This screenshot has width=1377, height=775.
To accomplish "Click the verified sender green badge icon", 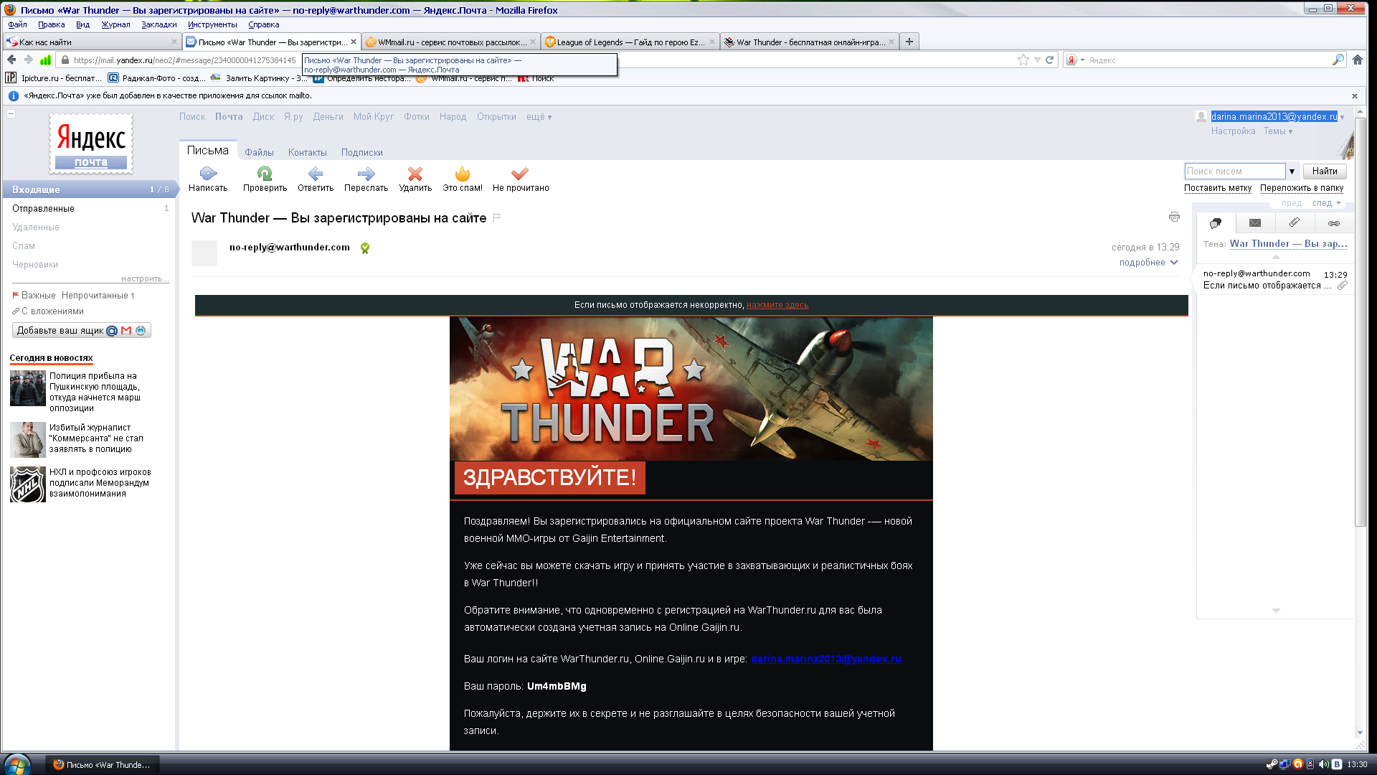I will click(x=365, y=248).
